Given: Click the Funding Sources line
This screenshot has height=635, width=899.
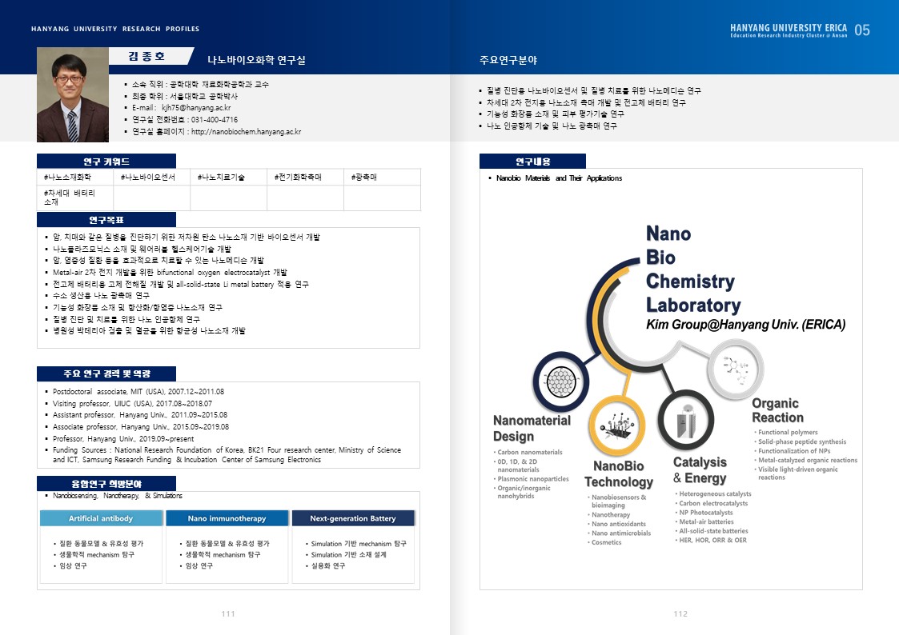Looking at the screenshot, I should (227, 454).
